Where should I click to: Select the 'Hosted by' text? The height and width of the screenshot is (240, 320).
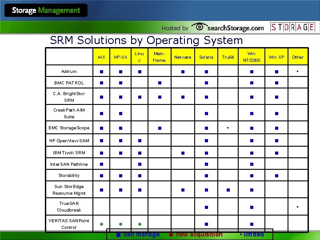click(175, 28)
